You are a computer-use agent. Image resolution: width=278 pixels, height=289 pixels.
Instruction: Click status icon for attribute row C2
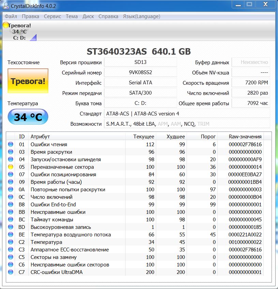tap(11, 242)
